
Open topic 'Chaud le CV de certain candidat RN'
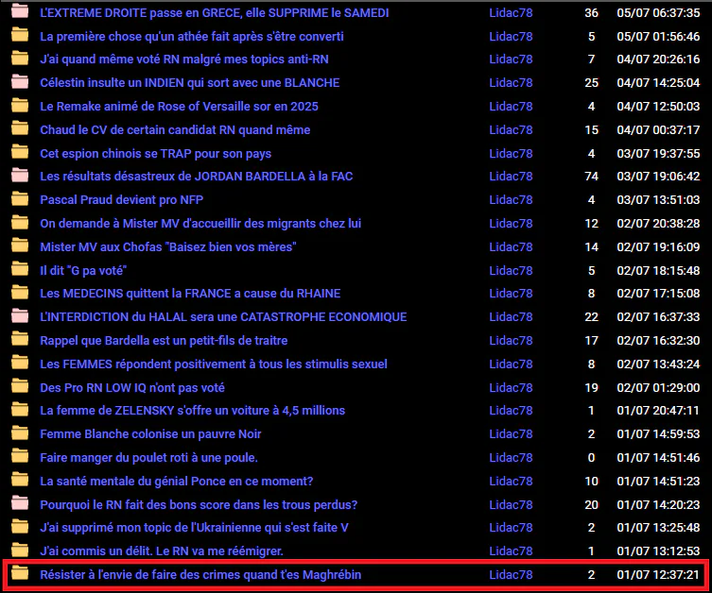coord(175,130)
